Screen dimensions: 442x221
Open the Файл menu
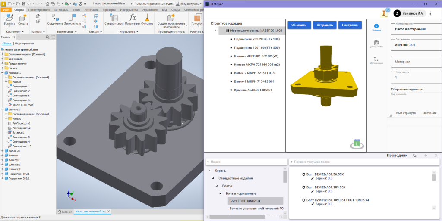click(6, 9)
